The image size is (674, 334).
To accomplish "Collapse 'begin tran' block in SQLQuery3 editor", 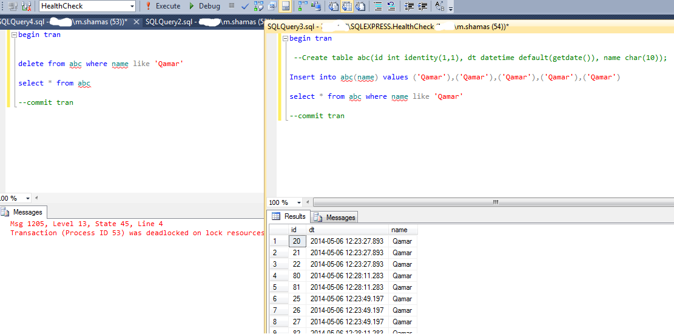I will [x=285, y=39].
